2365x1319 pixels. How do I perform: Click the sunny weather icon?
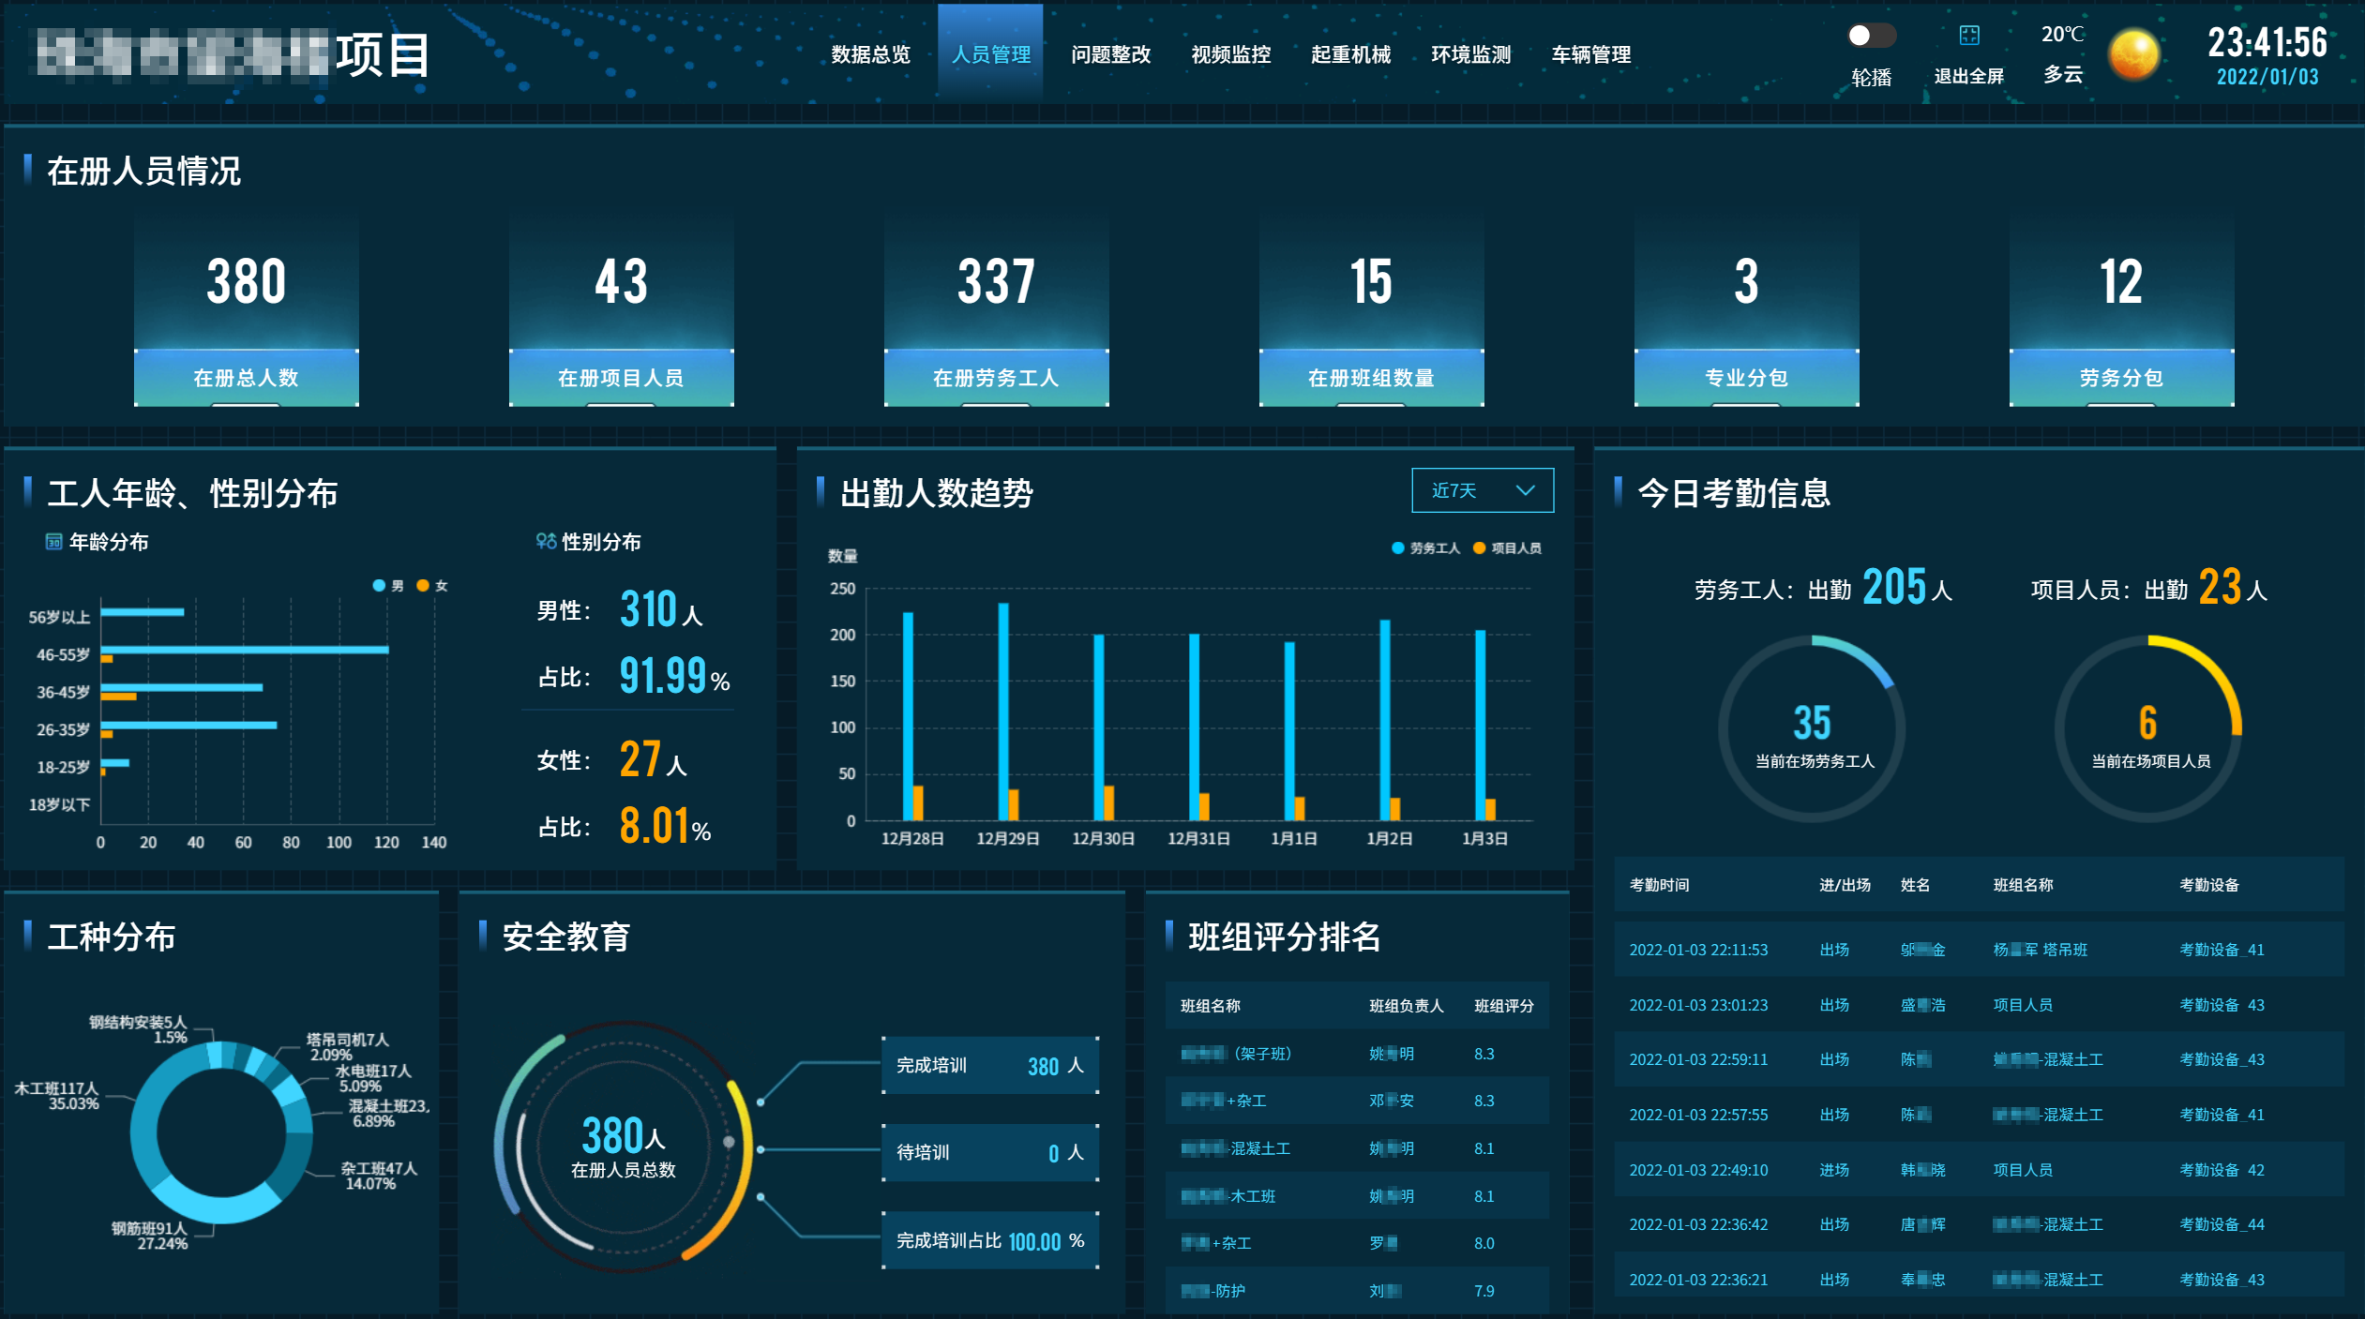click(x=2133, y=54)
